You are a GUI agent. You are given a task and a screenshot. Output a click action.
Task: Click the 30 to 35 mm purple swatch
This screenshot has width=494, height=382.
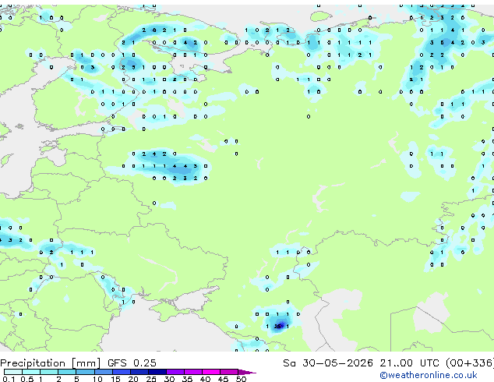click(175, 372)
